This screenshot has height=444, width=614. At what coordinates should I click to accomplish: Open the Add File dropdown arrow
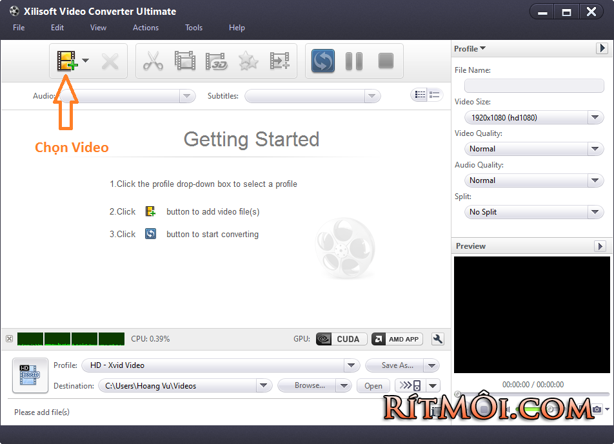pos(86,61)
